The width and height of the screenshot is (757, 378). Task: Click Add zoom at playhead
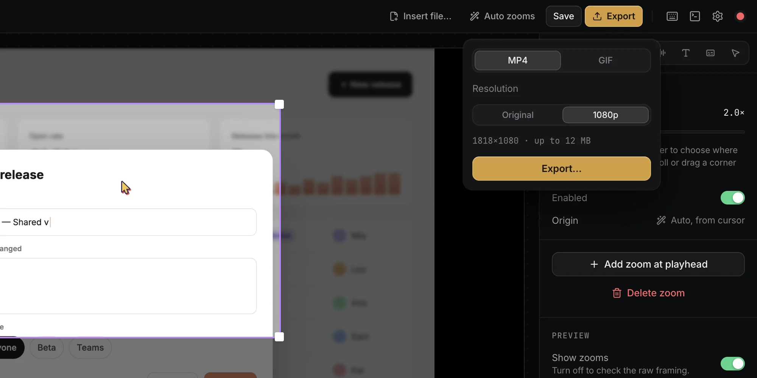[x=648, y=264]
